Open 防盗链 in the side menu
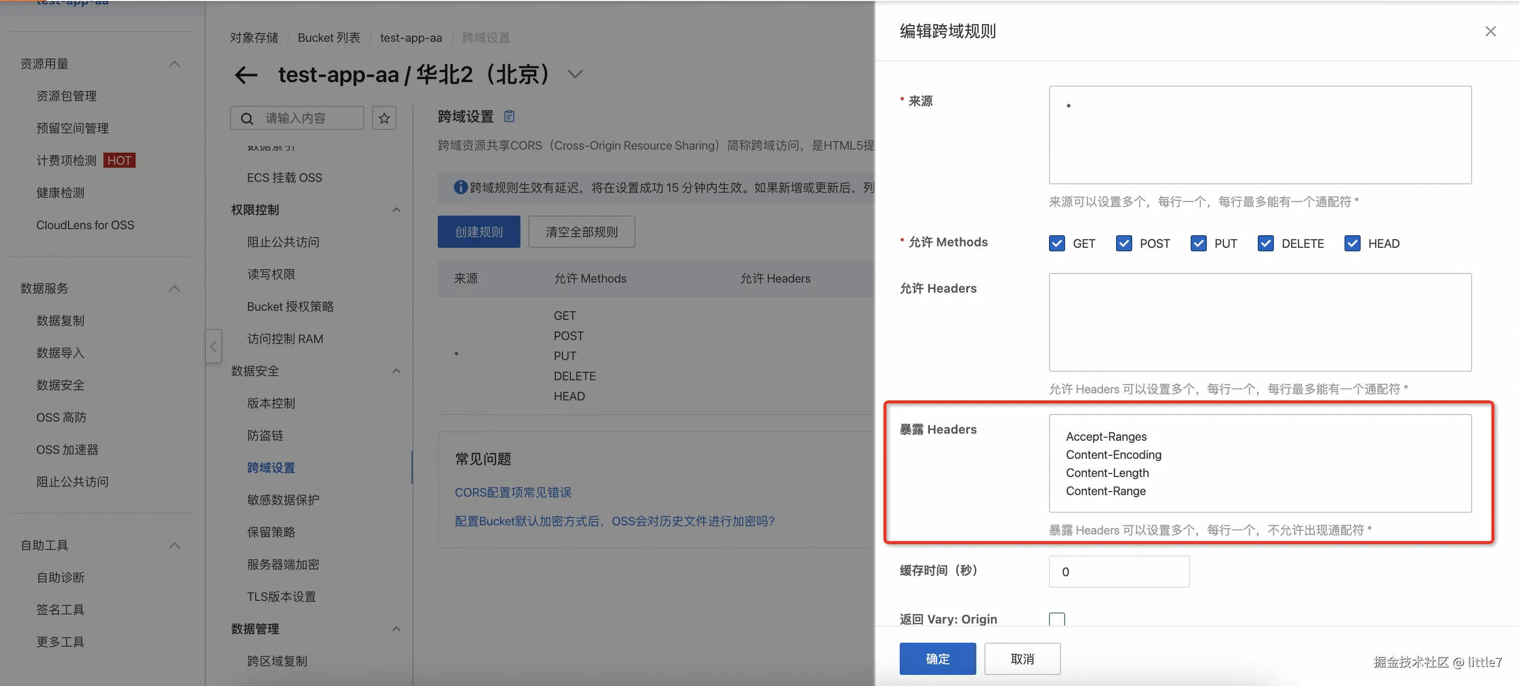Image resolution: width=1519 pixels, height=686 pixels. pyautogui.click(x=265, y=435)
